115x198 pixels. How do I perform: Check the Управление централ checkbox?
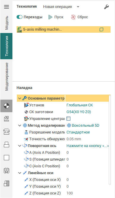coord(68,118)
